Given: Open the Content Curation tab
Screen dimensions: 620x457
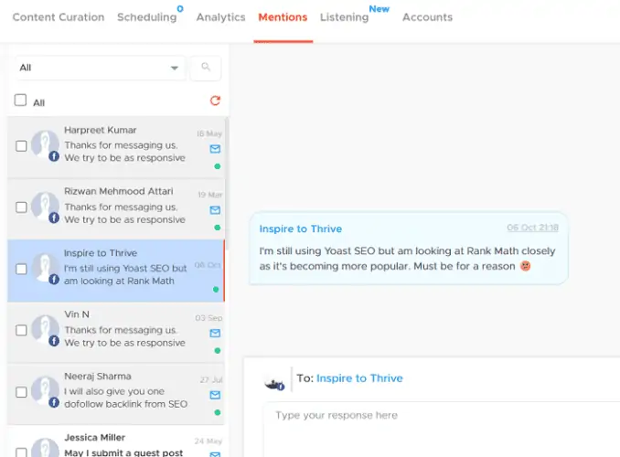Looking at the screenshot, I should tap(59, 17).
